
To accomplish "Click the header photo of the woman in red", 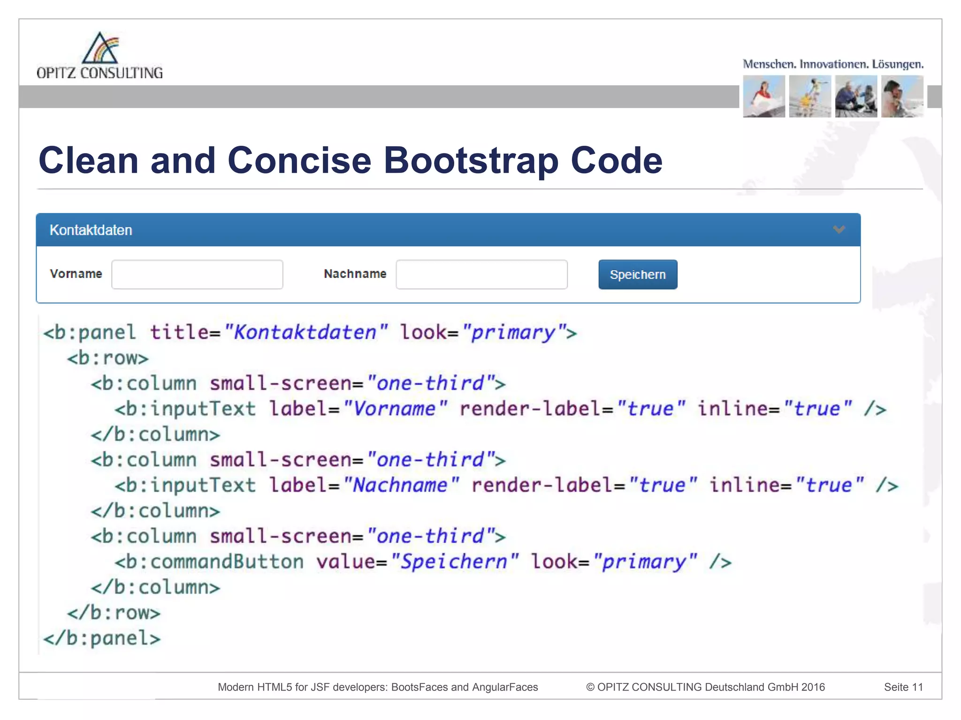I will (764, 96).
